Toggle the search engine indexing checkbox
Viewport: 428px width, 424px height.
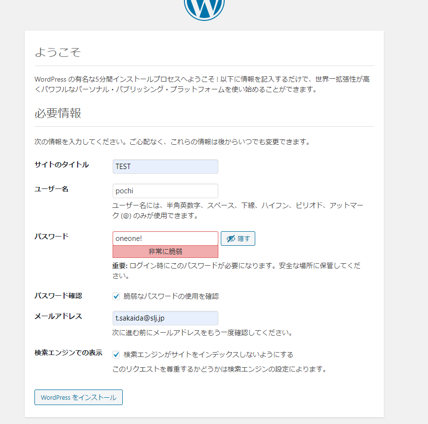click(116, 355)
